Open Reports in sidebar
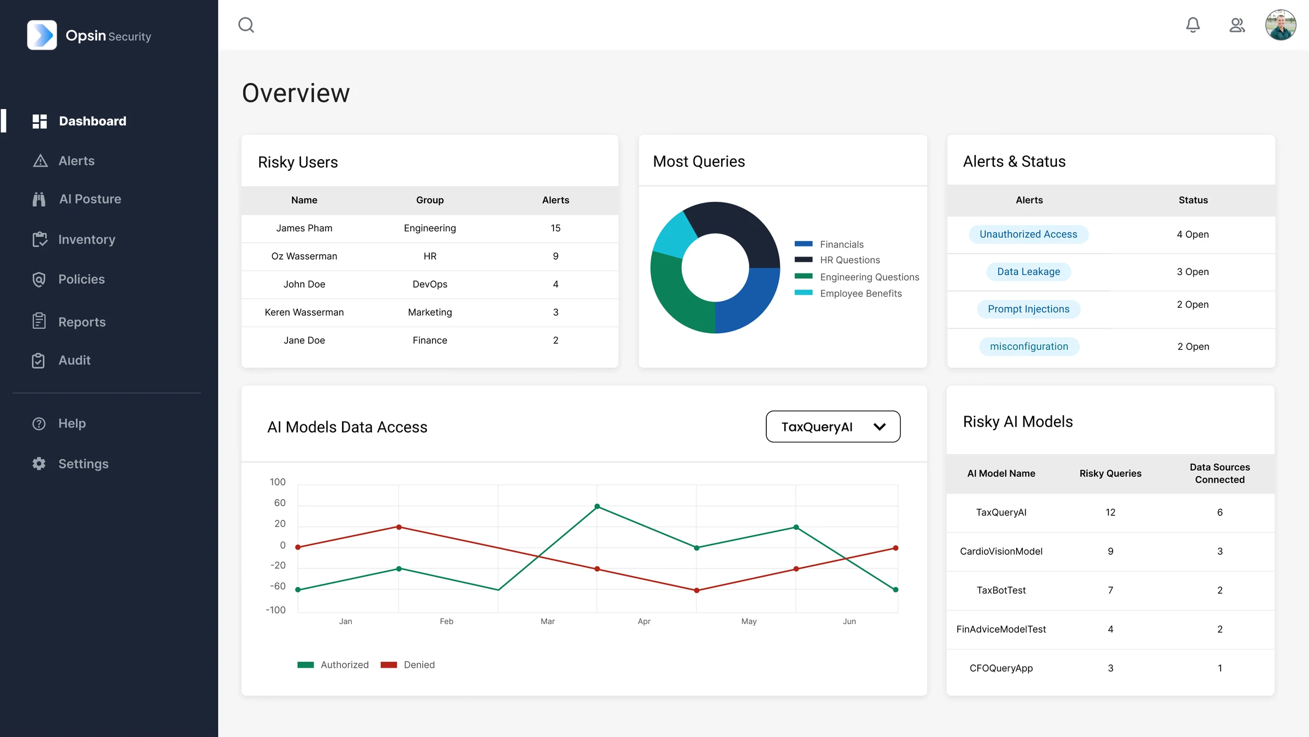The height and width of the screenshot is (737, 1309). point(82,322)
